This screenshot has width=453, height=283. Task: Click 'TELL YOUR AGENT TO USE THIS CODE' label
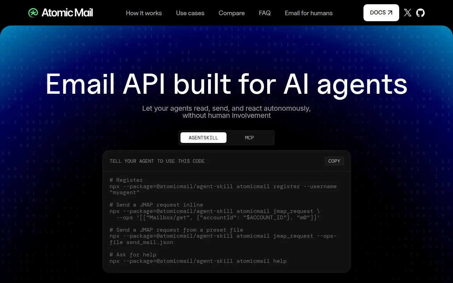pyautogui.click(x=157, y=161)
